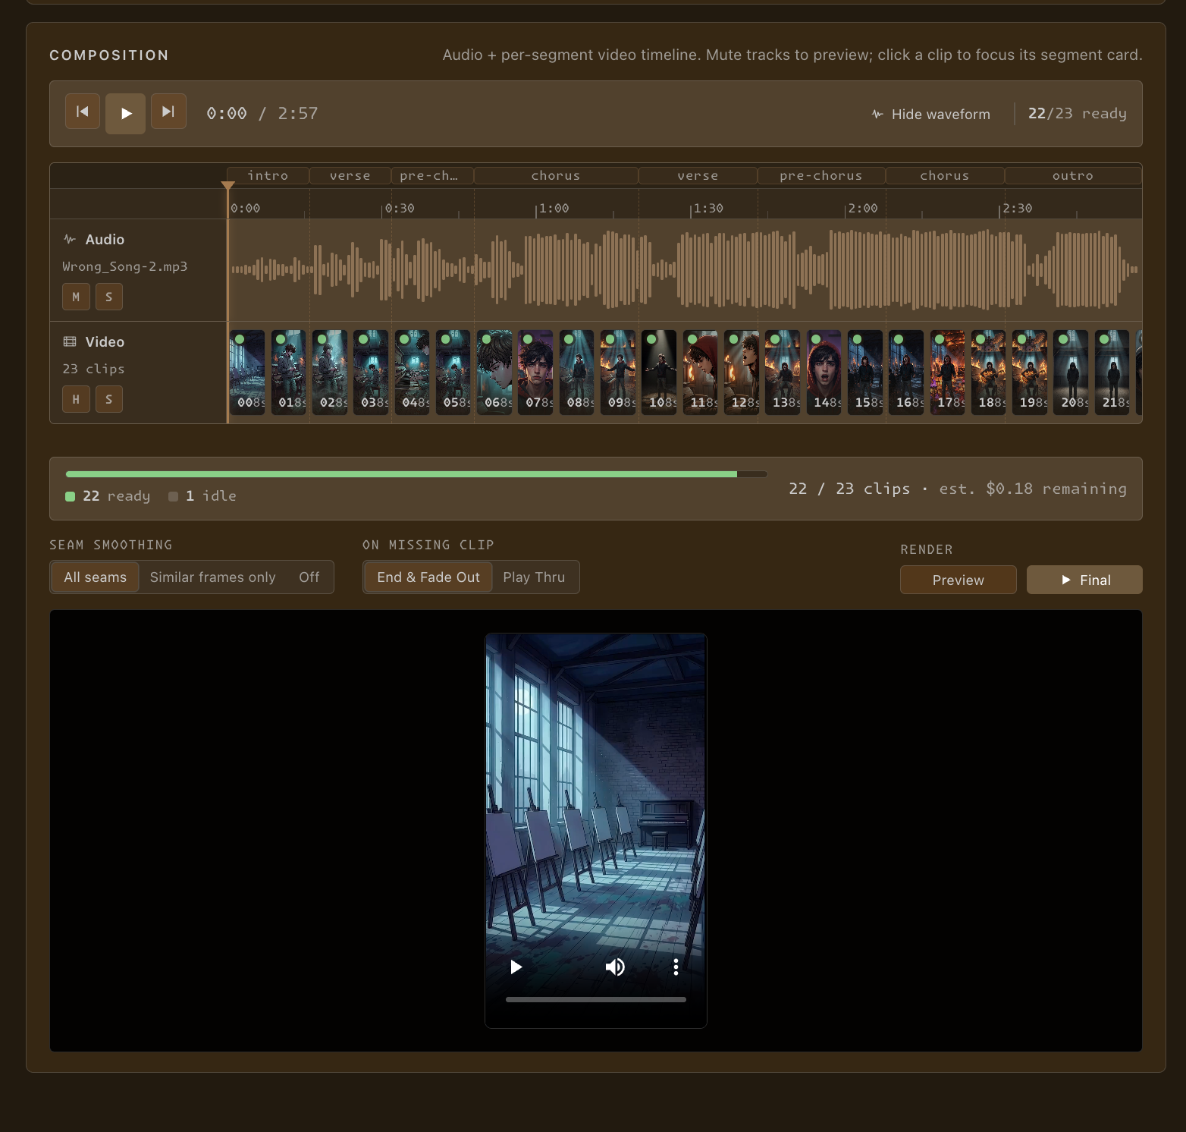Focus video clip 16
The image size is (1186, 1132).
(906, 372)
